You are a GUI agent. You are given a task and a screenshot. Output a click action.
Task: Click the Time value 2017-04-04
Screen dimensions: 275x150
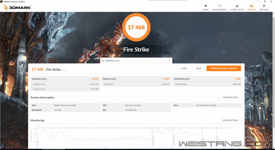click(x=206, y=105)
